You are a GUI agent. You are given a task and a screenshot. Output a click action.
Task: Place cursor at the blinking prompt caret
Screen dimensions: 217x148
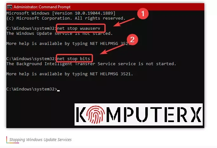(58, 91)
